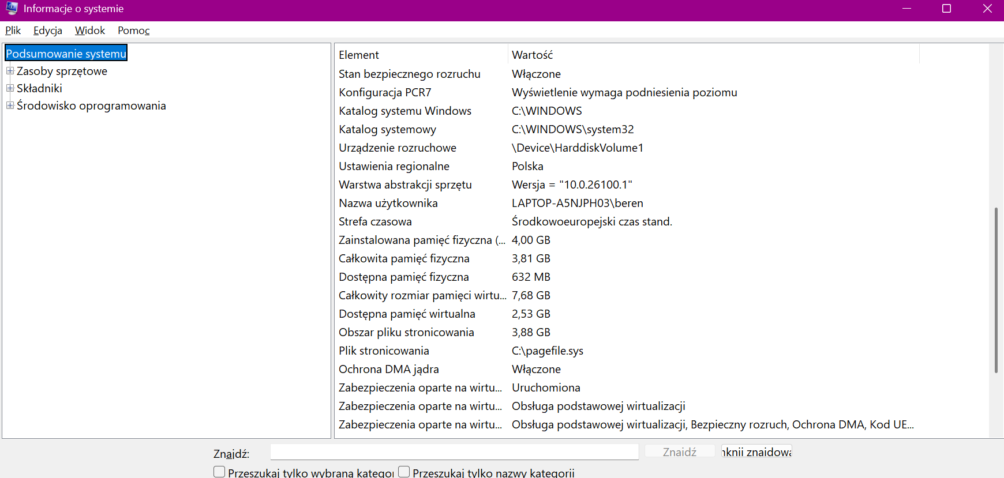
Task: Select the Środowisko oprogramowania category label
Action: click(91, 106)
